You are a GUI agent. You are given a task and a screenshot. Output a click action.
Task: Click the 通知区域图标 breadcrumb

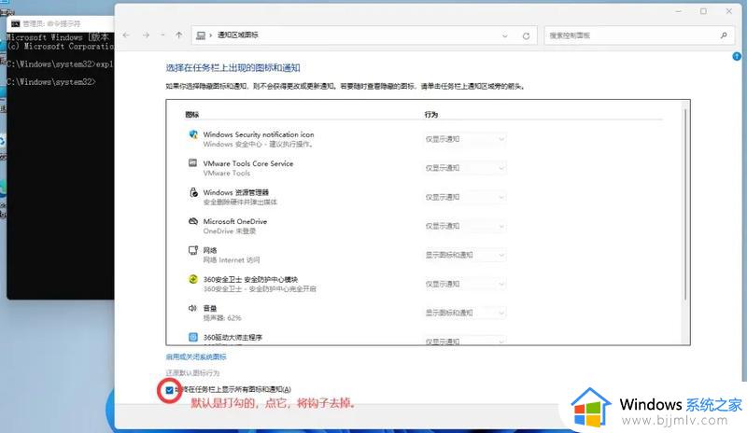(x=238, y=35)
